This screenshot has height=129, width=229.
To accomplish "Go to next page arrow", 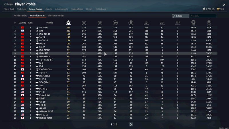I will [131, 124].
